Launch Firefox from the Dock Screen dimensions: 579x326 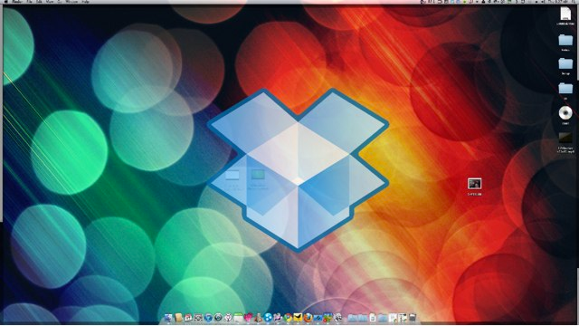[308, 318]
